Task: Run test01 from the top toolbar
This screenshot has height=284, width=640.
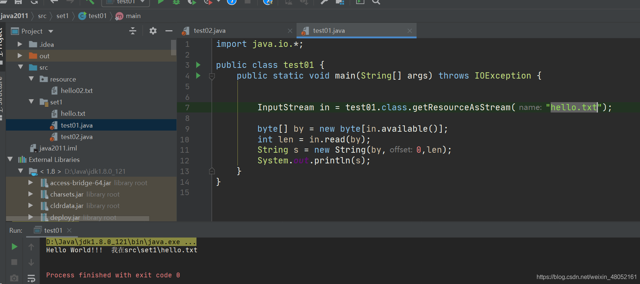Action: coord(161,2)
